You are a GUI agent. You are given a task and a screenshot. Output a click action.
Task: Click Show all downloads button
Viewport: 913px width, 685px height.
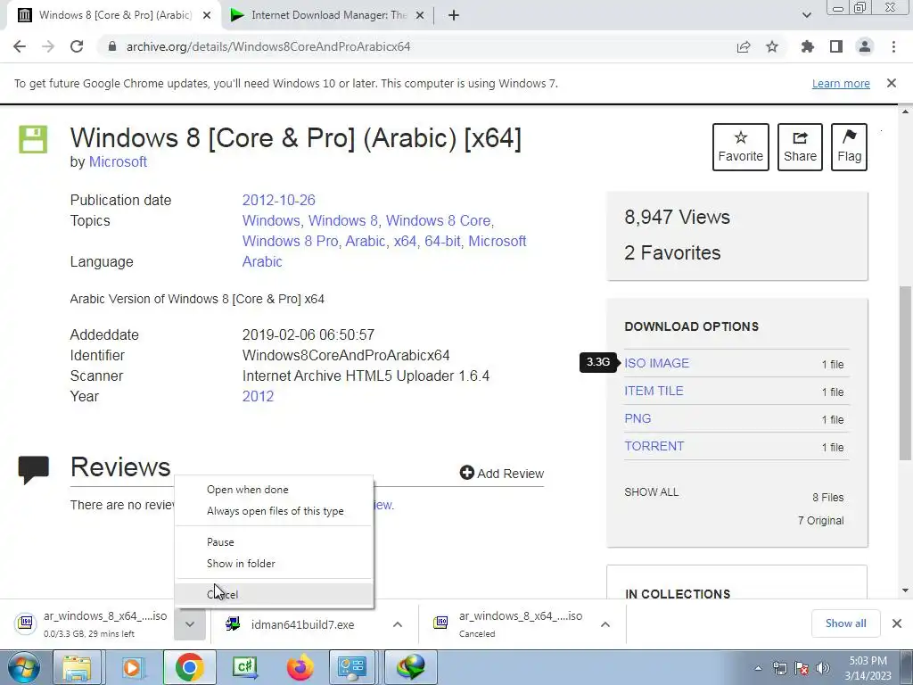845,623
